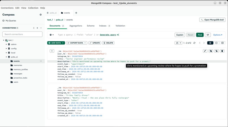Refresh document count icon
The image size is (228, 127).
tap(194, 43)
